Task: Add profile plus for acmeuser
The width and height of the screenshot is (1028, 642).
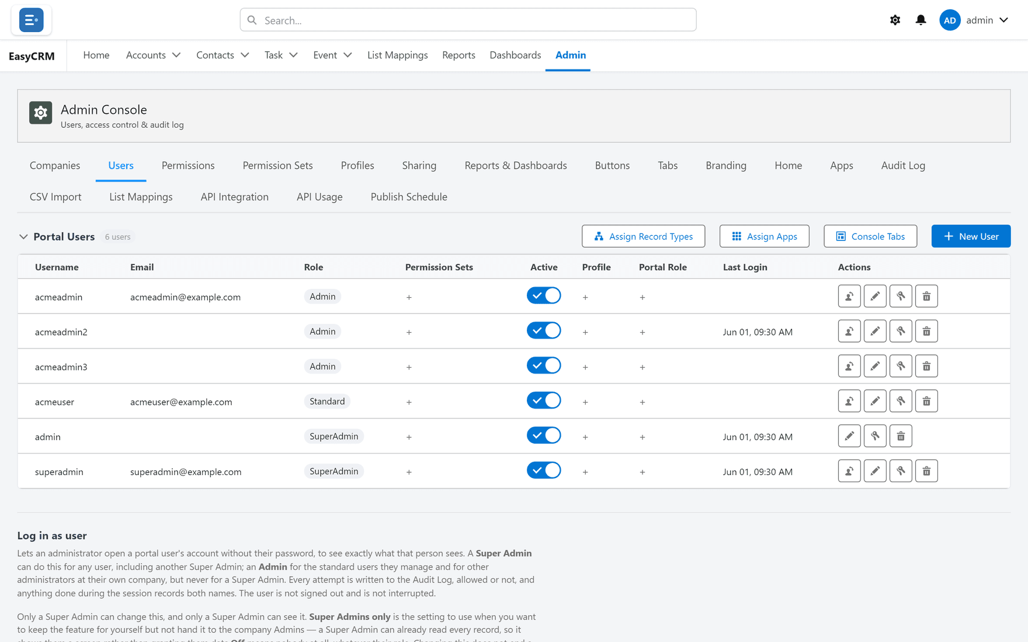Action: [x=585, y=402]
